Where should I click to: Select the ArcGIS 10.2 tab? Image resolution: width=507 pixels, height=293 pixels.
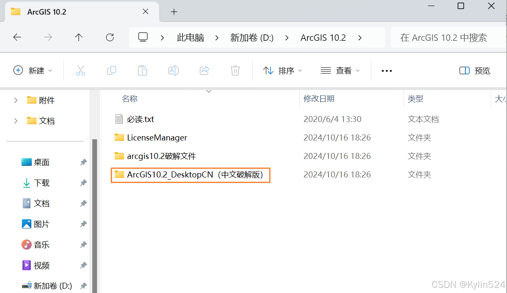pyautogui.click(x=82, y=12)
